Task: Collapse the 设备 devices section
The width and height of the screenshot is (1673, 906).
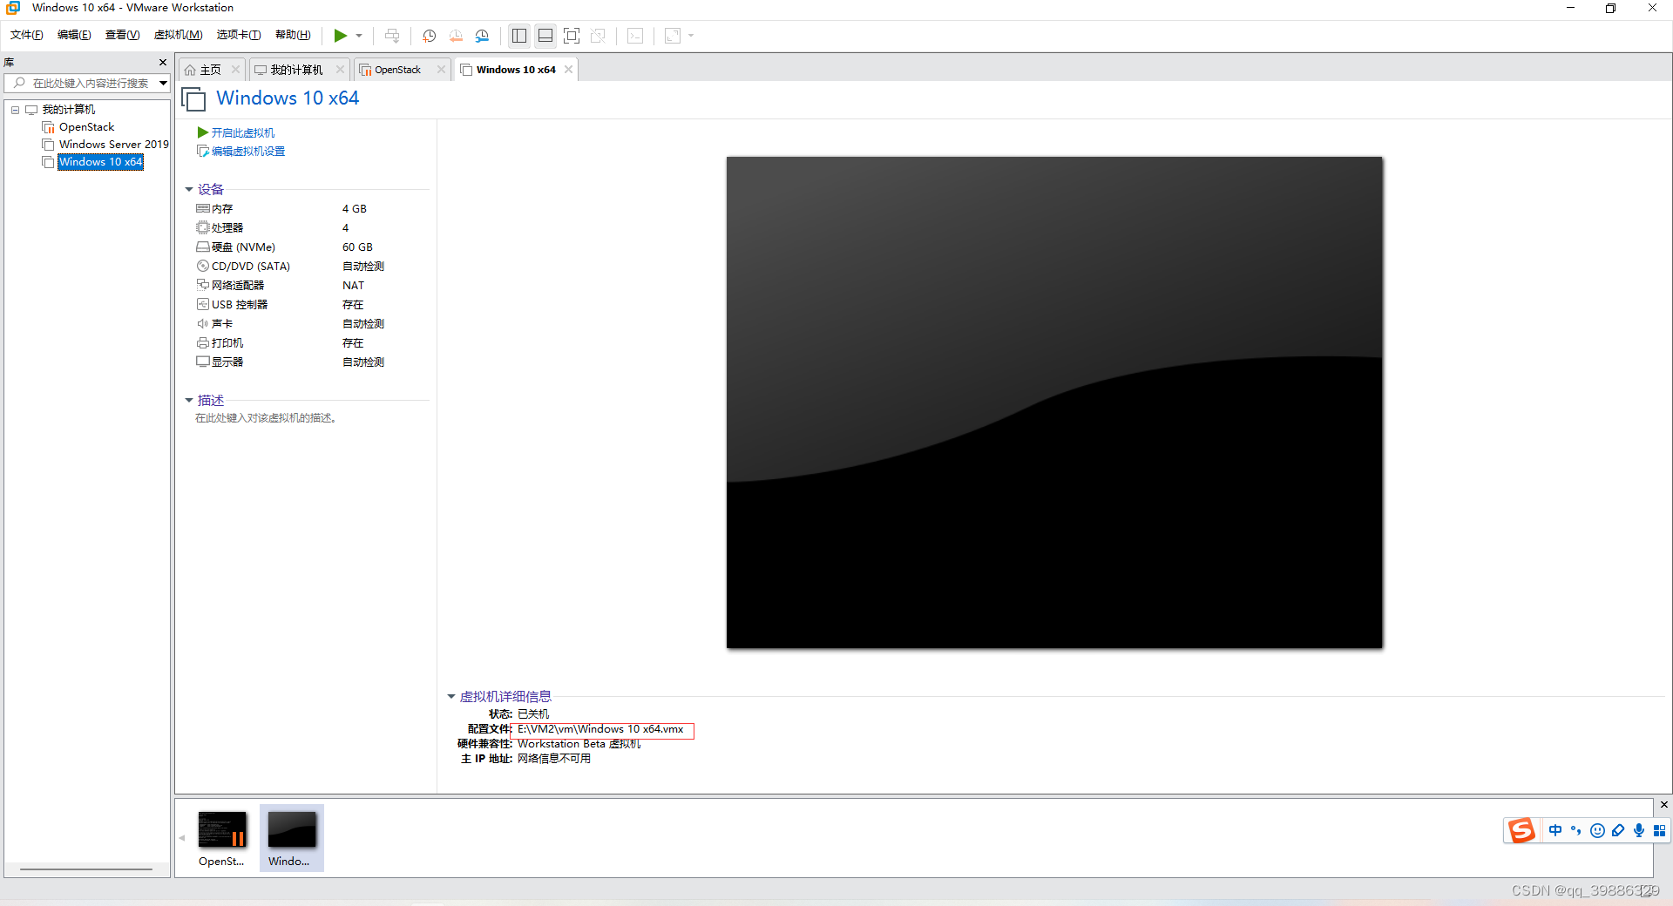Action: click(189, 189)
